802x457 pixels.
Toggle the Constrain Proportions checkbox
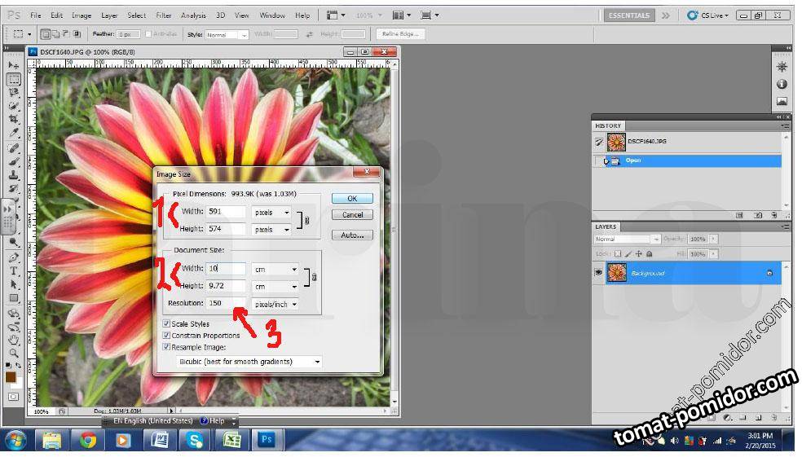click(167, 336)
